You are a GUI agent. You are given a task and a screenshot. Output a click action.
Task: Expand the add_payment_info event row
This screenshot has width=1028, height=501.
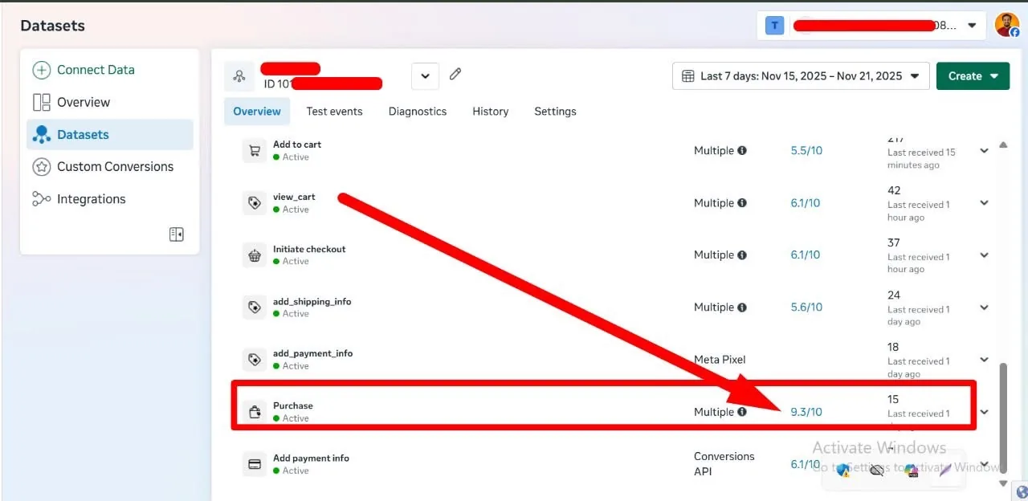pos(984,360)
